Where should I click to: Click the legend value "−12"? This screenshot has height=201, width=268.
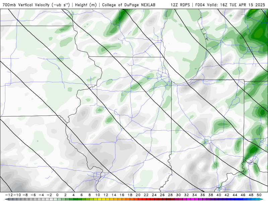pyautogui.click(x=9, y=195)
